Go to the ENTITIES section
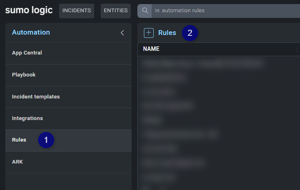300x190 pixels. tap(116, 11)
